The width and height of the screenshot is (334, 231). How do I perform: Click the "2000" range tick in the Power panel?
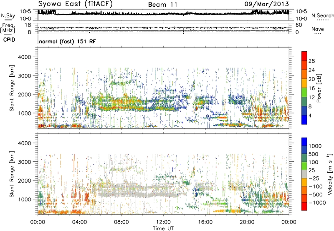click(24, 95)
